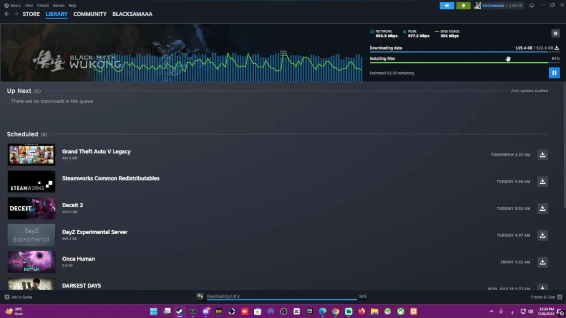Download Grand Theft Auto V Legacy now

(x=543, y=155)
